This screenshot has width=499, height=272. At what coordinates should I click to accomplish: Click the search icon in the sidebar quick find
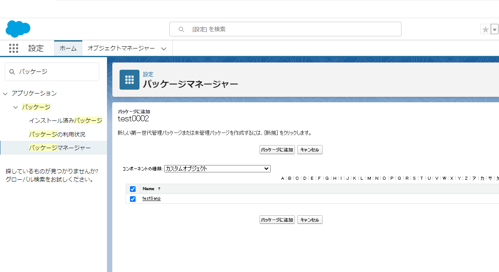[x=12, y=71]
